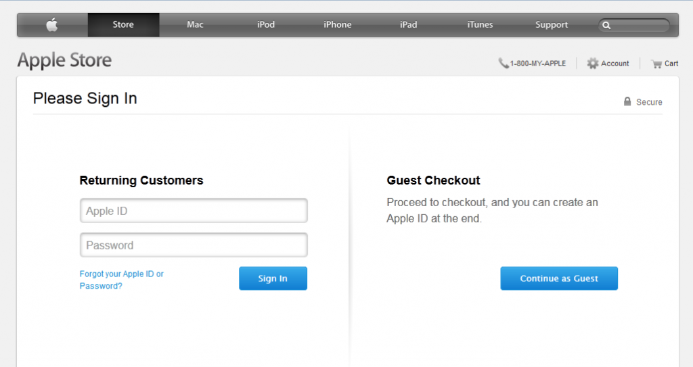693x367 pixels.
Task: Open iTunes from the nav bar
Action: coord(480,25)
